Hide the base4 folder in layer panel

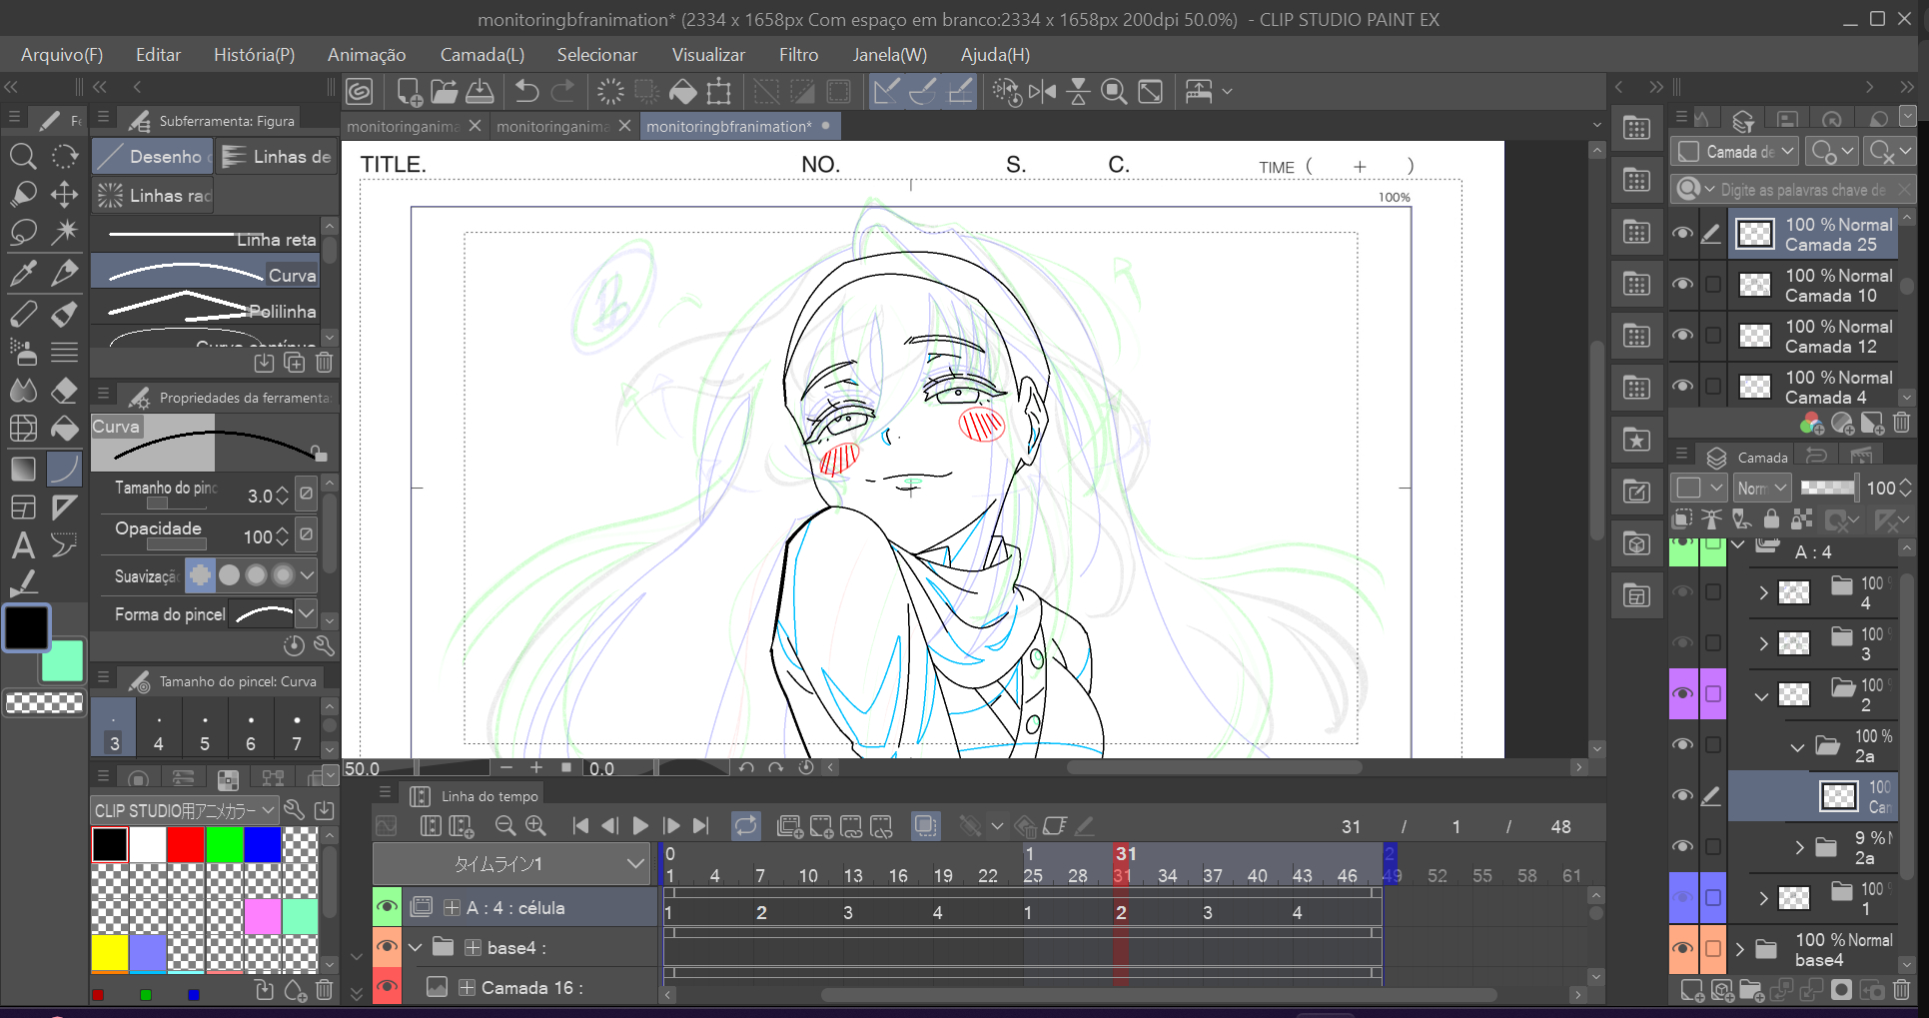1682,949
